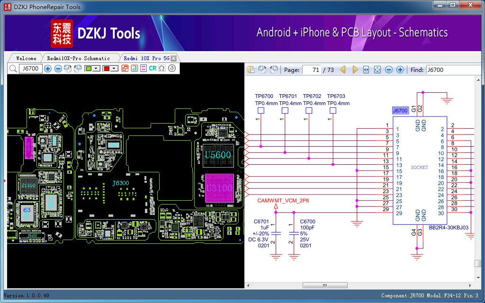Click the Omega resistance icon

(x=162, y=69)
